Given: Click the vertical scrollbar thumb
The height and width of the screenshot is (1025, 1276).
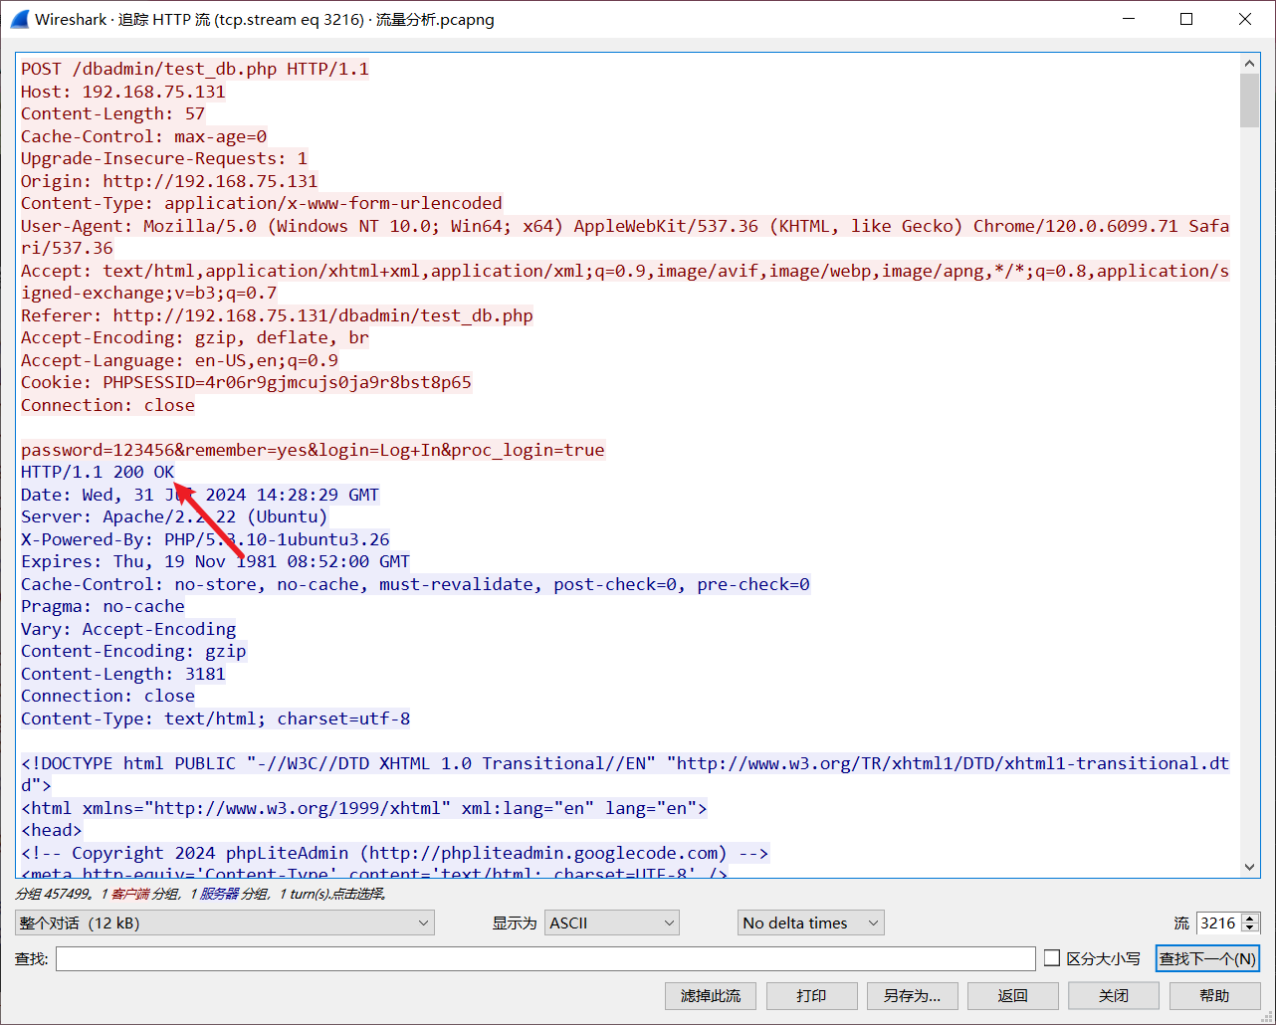Looking at the screenshot, I should (1250, 101).
